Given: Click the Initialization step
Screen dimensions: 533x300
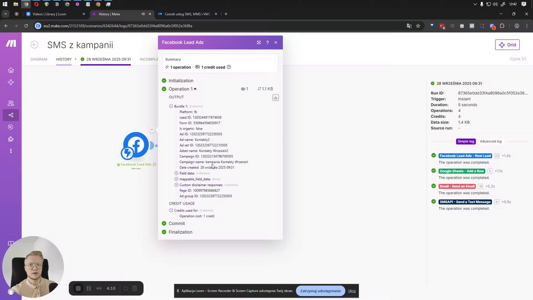Looking at the screenshot, I should (181, 80).
